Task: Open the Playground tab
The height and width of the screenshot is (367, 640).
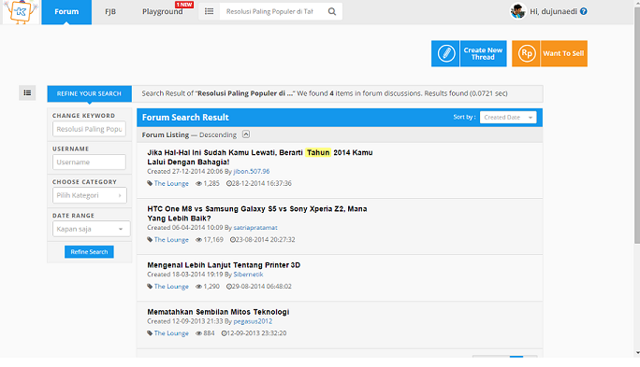Action: click(163, 12)
